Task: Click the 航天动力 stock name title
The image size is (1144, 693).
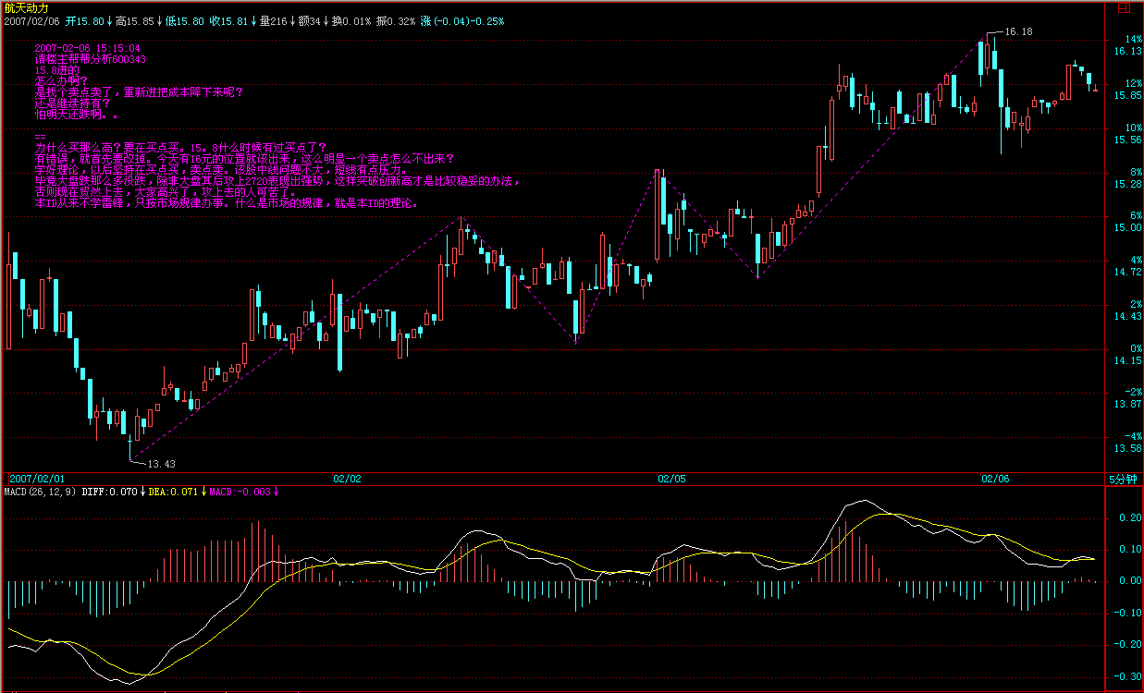Action: 25,7
